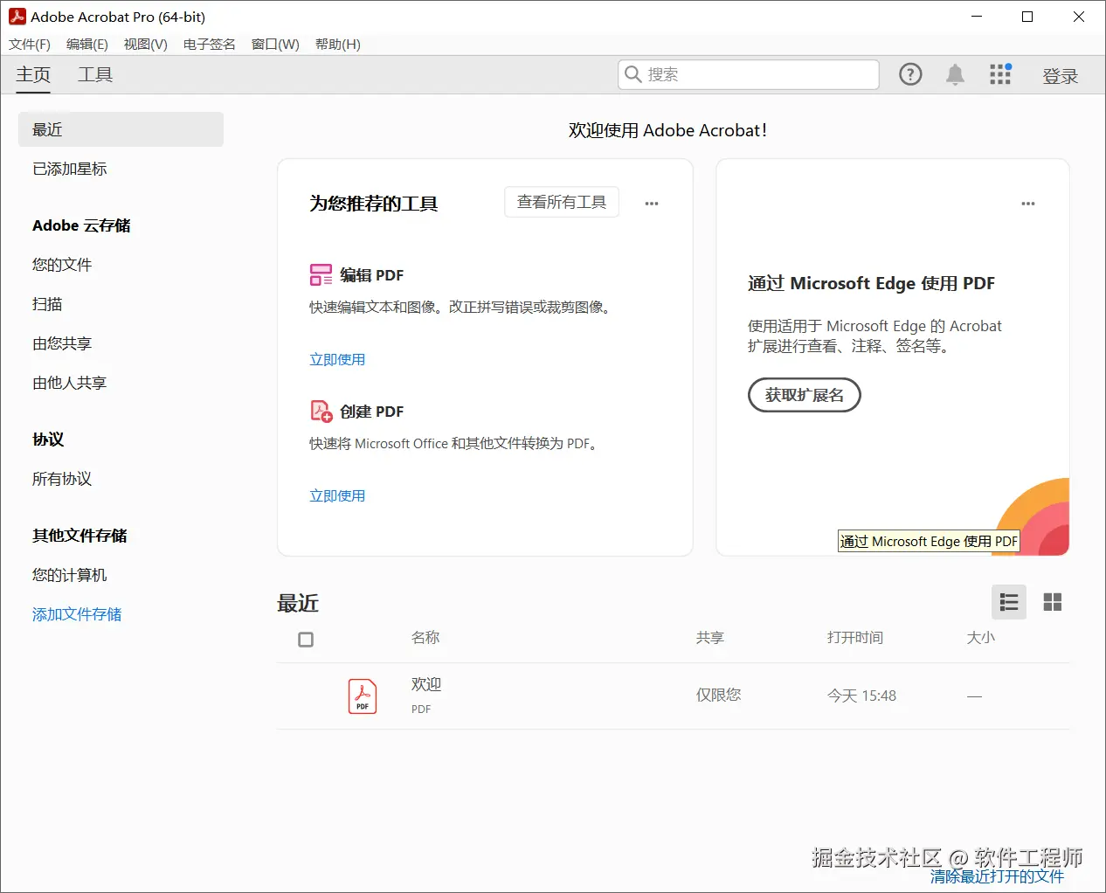This screenshot has width=1106, height=893.
Task: Click the 添加文件存储 link
Action: [77, 614]
